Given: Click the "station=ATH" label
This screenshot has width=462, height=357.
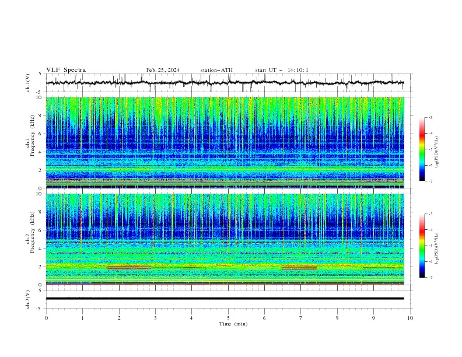Looking at the screenshot, I should (216, 70).
